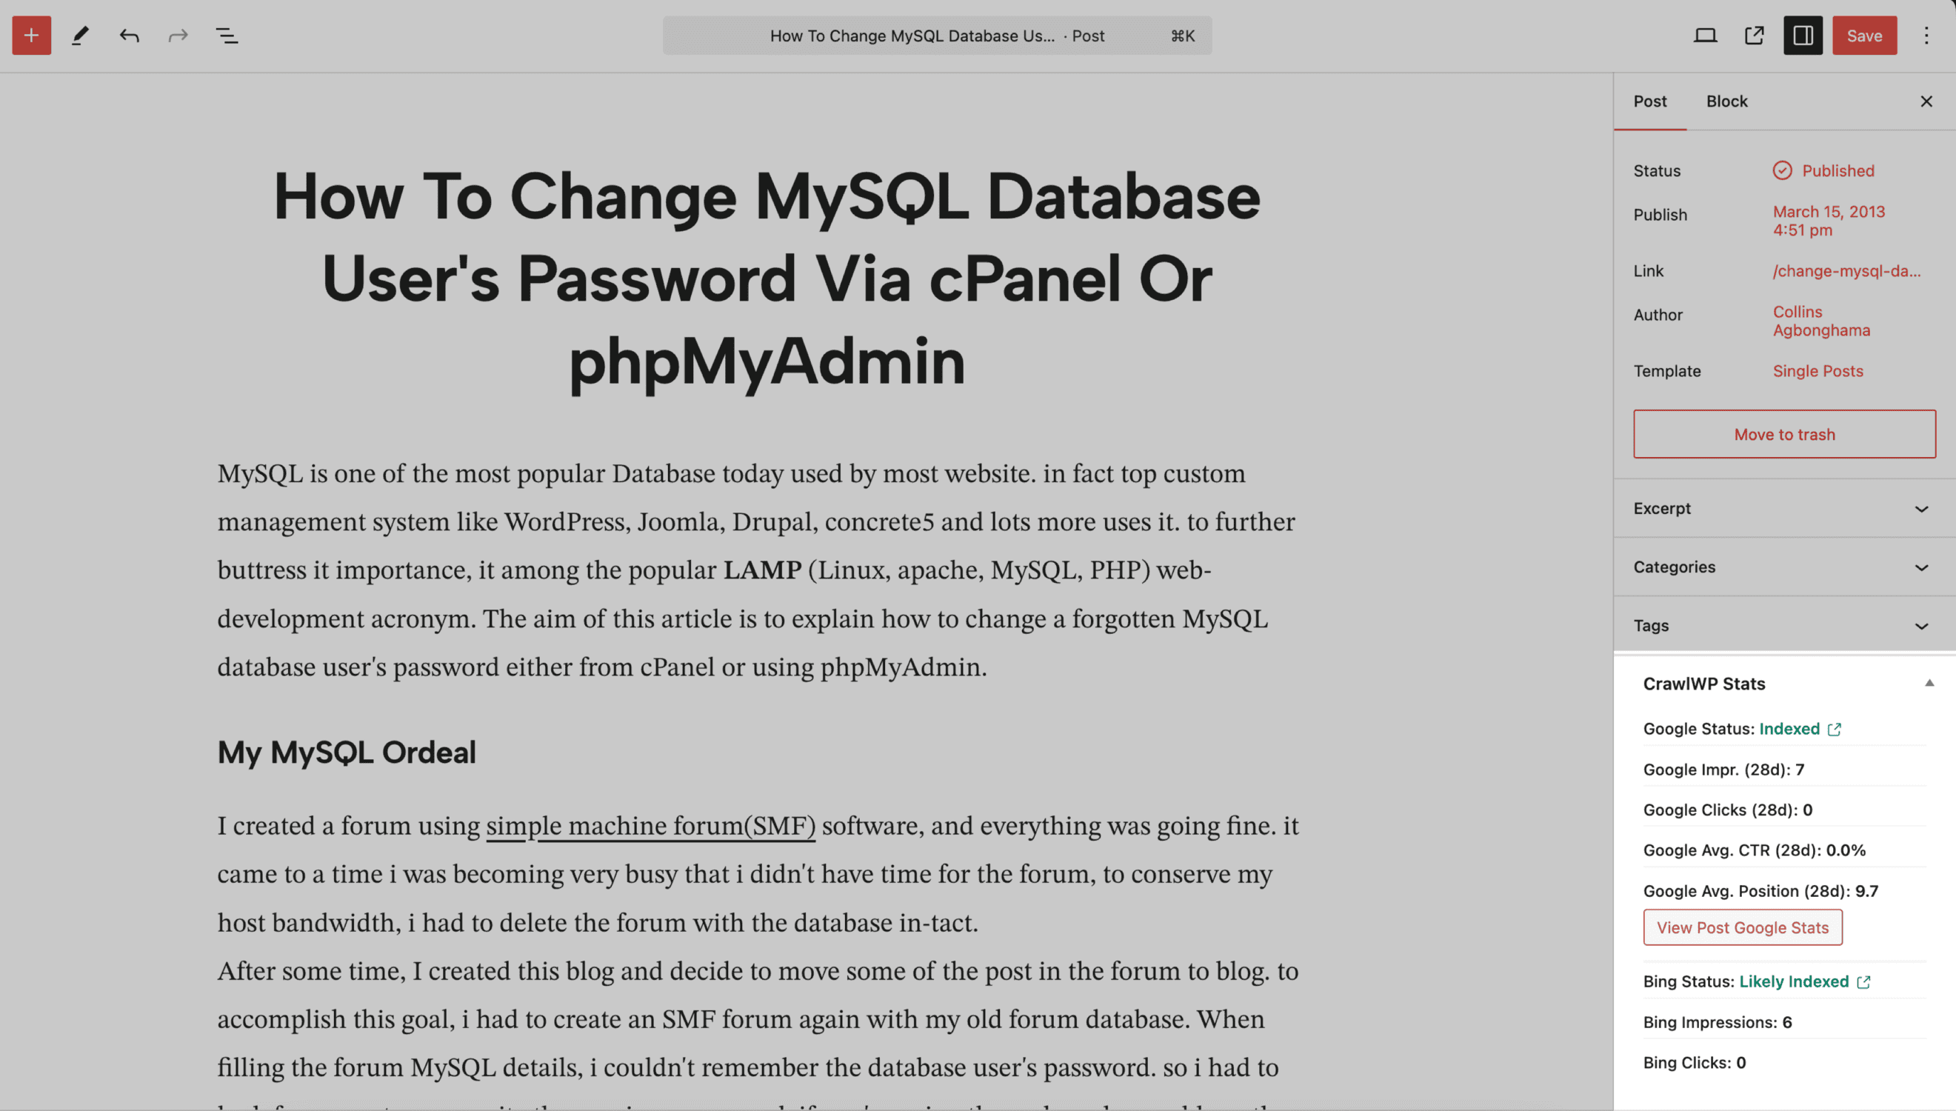Open the laptop preview device icon
This screenshot has width=1956, height=1111.
point(1705,35)
